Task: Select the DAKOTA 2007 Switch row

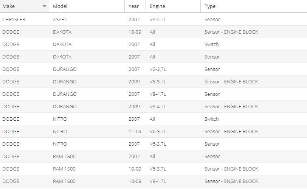Action: pyautogui.click(x=153, y=45)
